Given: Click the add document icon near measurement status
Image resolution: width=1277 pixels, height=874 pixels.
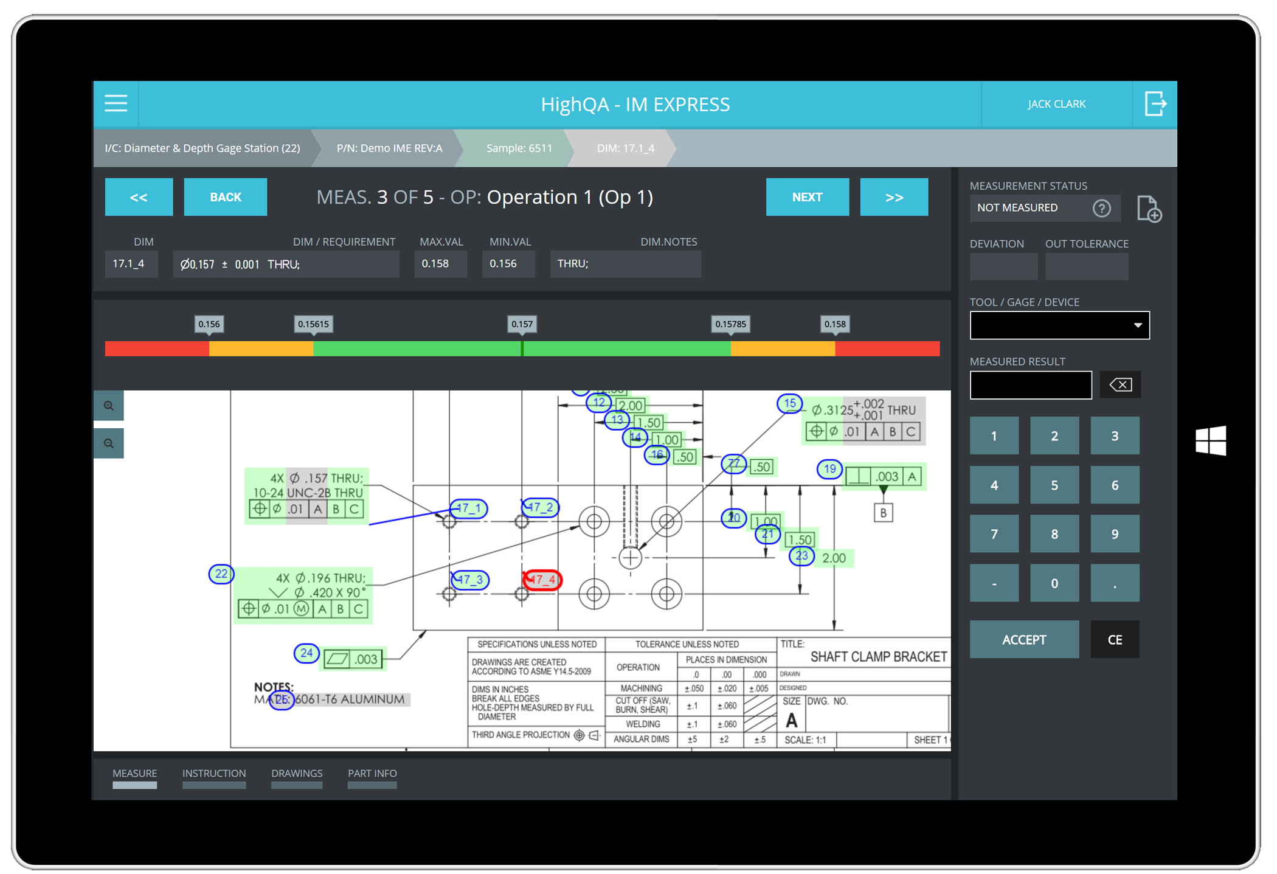Looking at the screenshot, I should click(1149, 209).
